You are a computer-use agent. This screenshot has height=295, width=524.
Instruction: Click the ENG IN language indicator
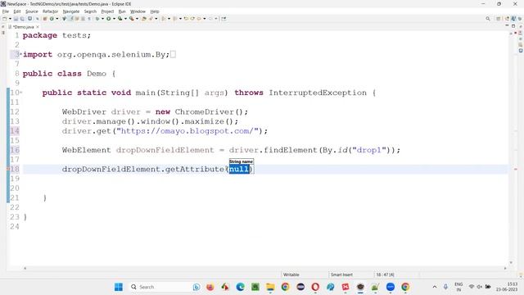[x=458, y=287]
